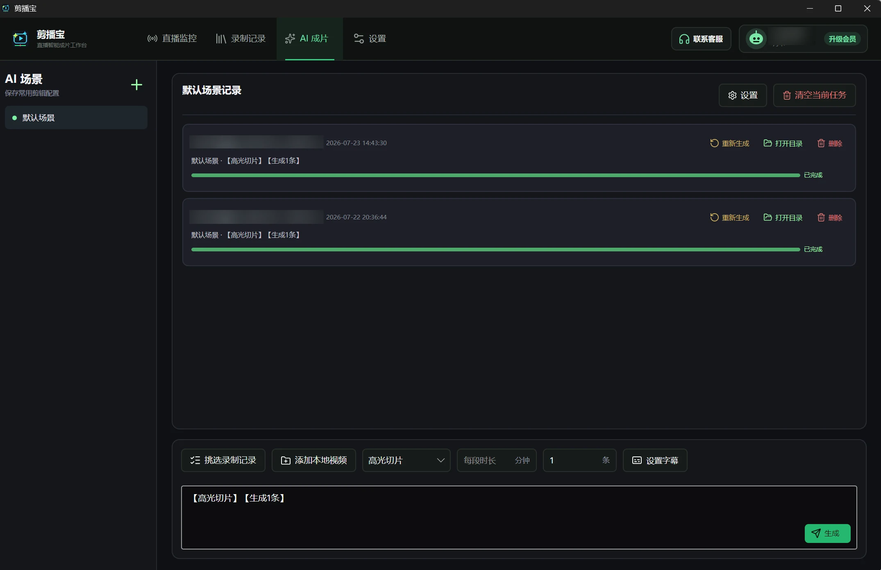Expand the 高光切片 dropdown
881x570 pixels.
[x=406, y=461]
